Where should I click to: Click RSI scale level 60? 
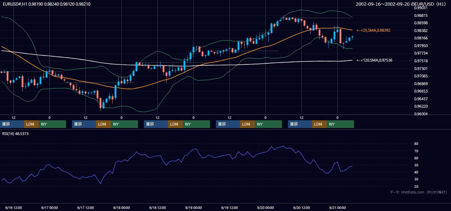416,158
